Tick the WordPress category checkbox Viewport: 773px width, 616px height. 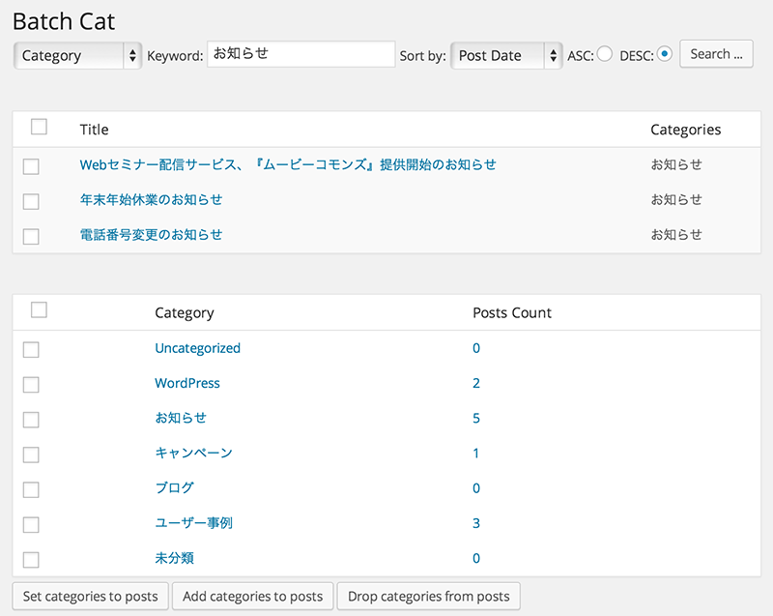tap(31, 385)
